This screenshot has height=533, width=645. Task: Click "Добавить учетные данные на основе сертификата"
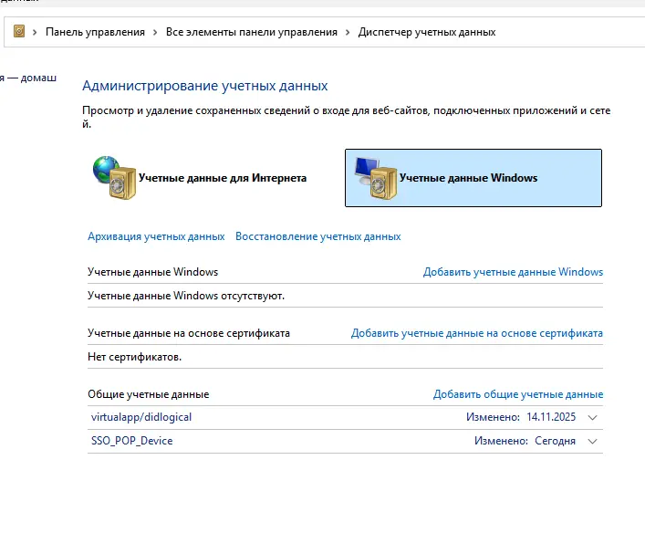[476, 333]
